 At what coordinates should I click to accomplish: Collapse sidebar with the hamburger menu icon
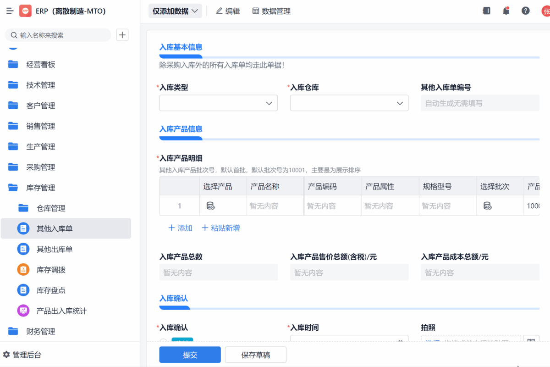tap(10, 11)
